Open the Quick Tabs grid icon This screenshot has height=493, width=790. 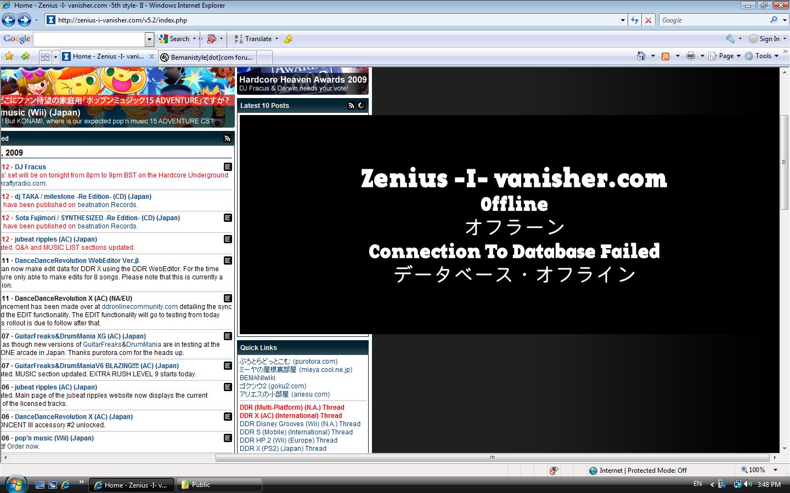(45, 56)
